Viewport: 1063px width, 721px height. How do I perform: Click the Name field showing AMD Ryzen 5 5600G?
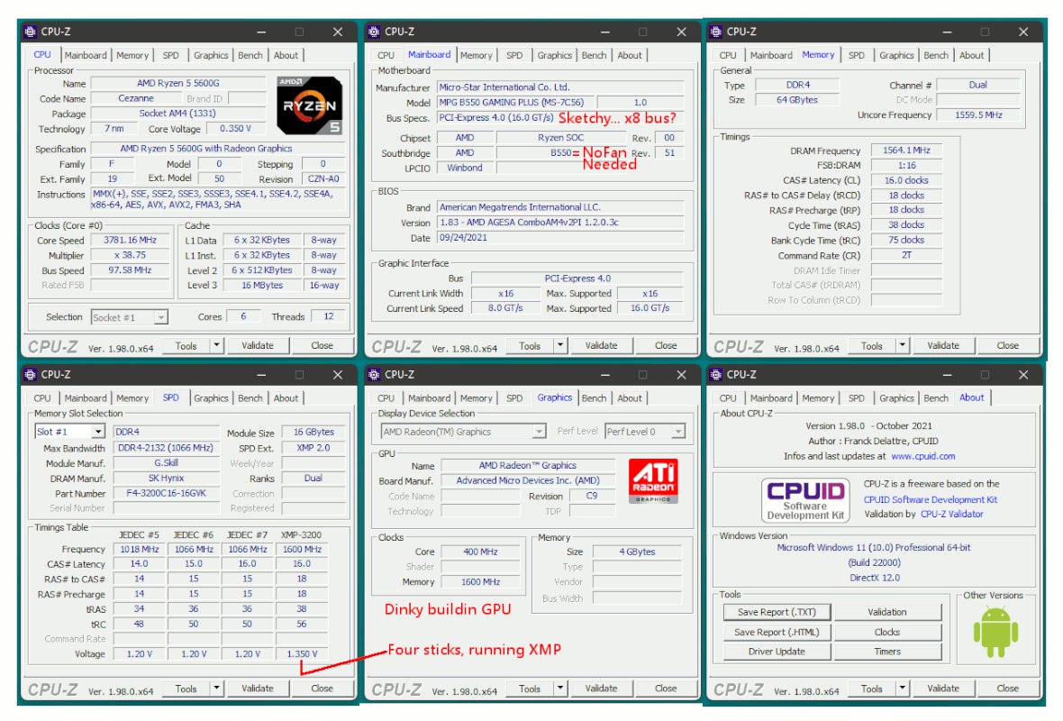[x=178, y=84]
